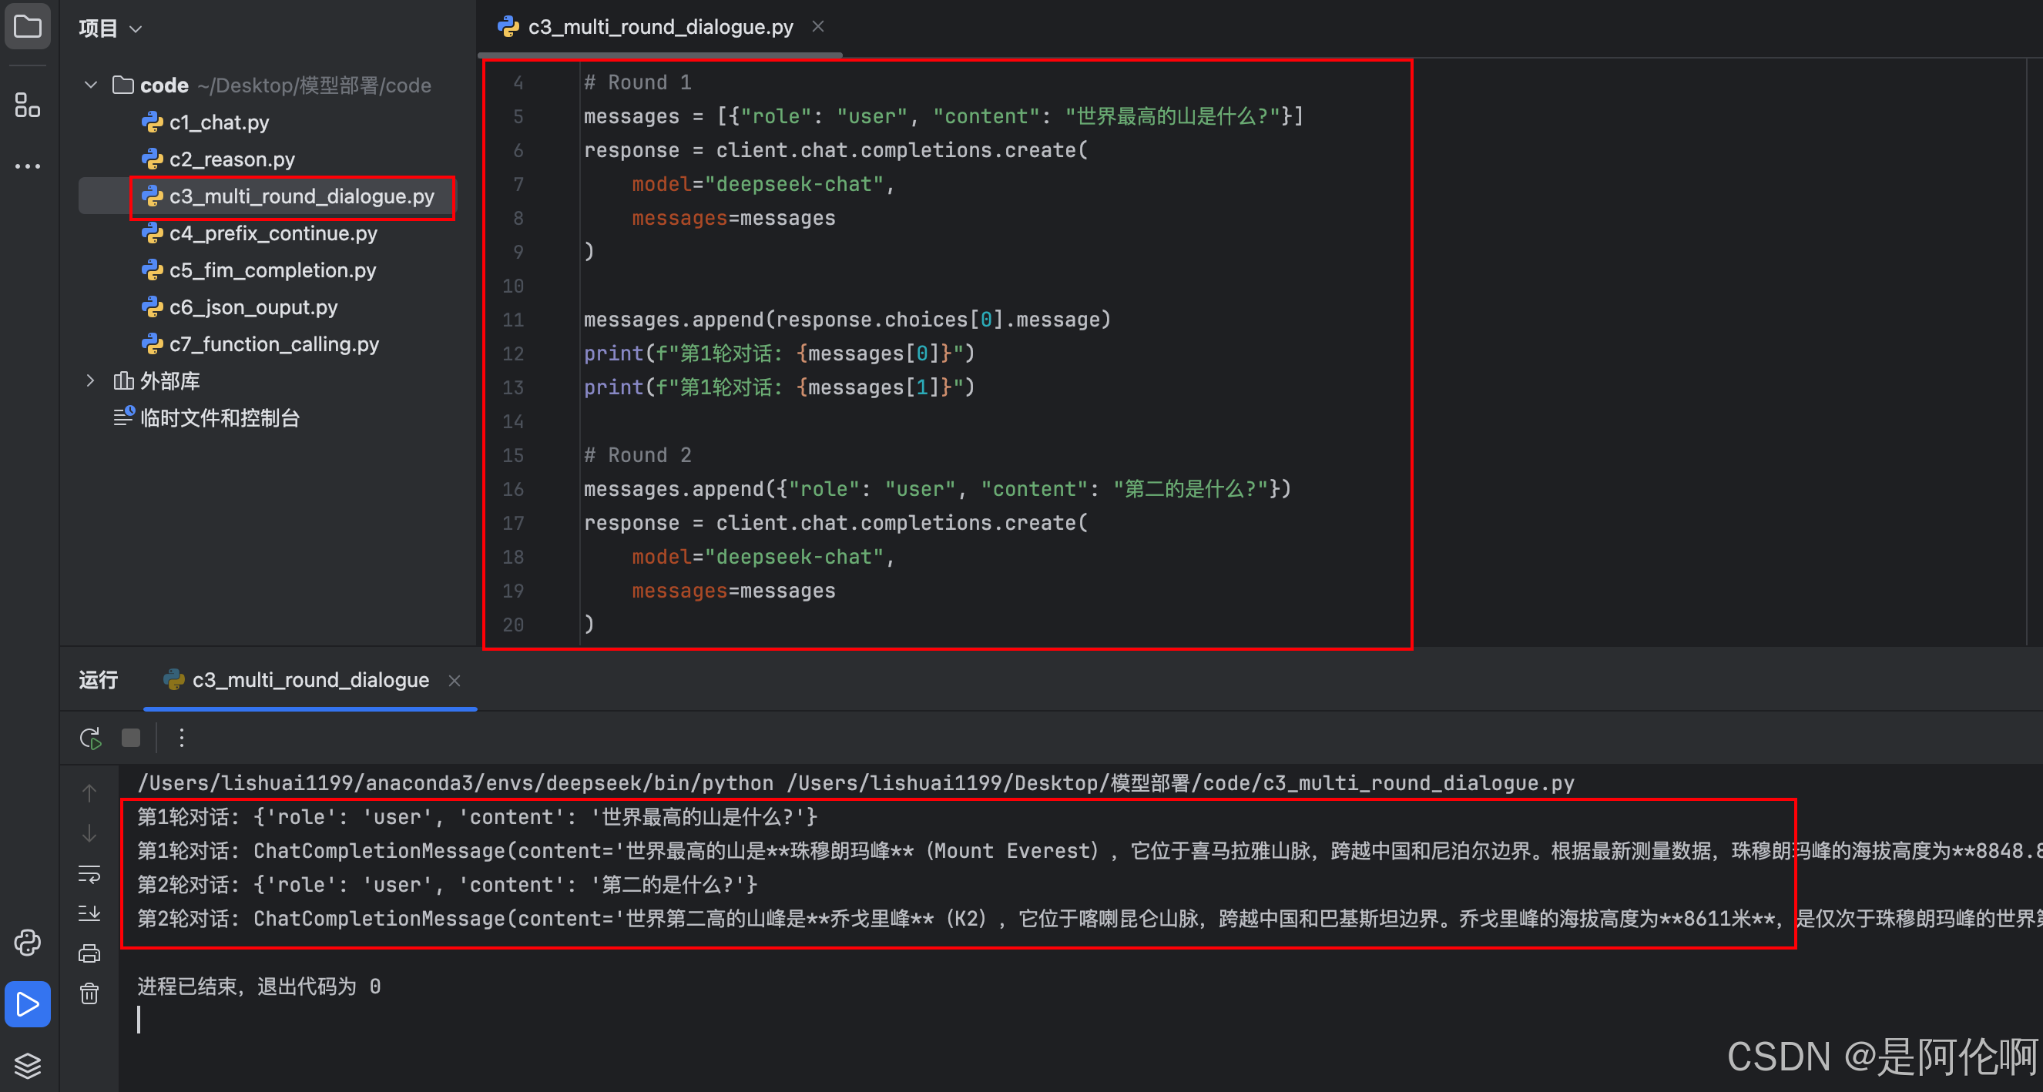This screenshot has height=1092, width=2043.
Task: Close the c3_multi_round_dialogue run tab
Action: pos(455,681)
